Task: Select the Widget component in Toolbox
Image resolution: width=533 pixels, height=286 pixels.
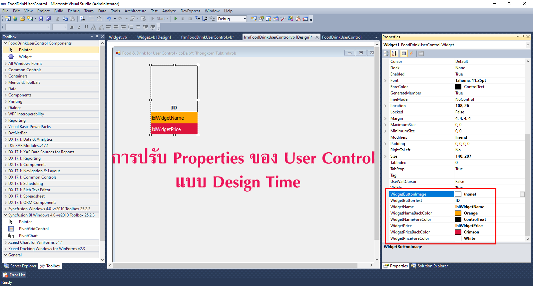Action: click(x=25, y=57)
